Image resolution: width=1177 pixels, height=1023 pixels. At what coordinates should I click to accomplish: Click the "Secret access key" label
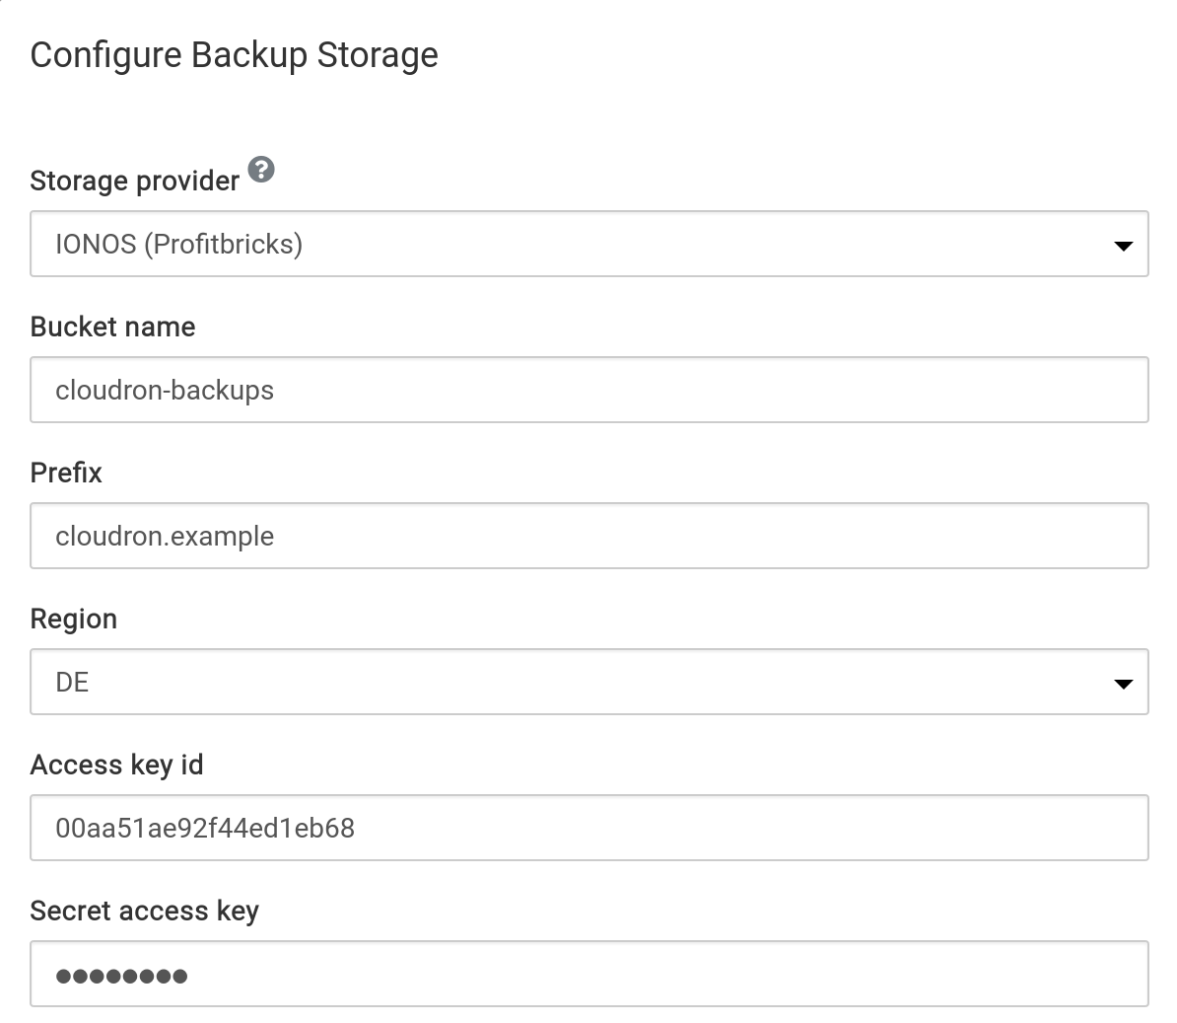(x=144, y=911)
